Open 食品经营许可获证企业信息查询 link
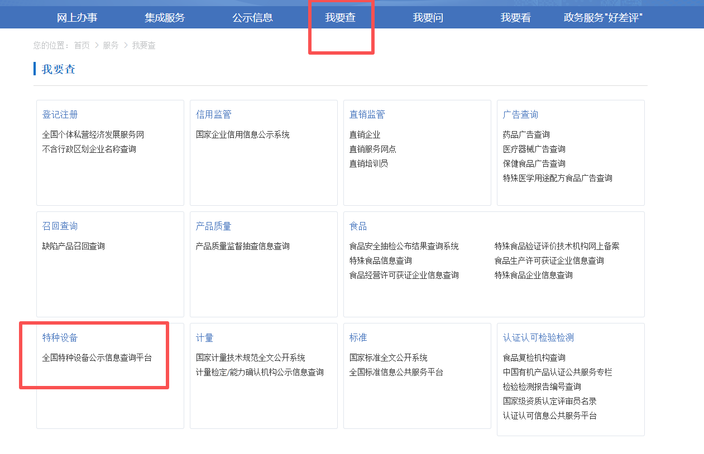Viewport: 704px width, 454px height. point(404,275)
